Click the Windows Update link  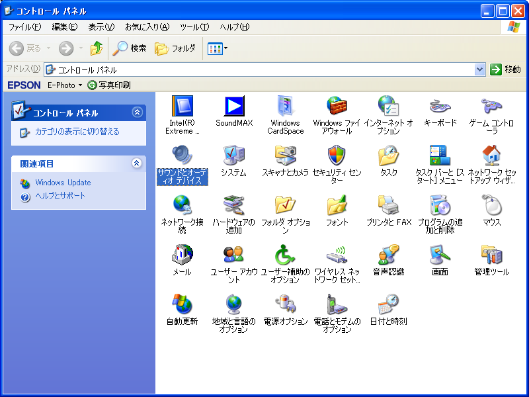click(63, 183)
